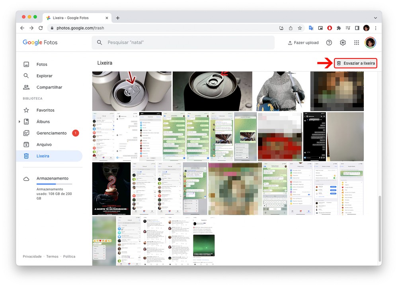The width and height of the screenshot is (398, 287).
Task: Click the Armazenamento usage bar
Action: 54,184
